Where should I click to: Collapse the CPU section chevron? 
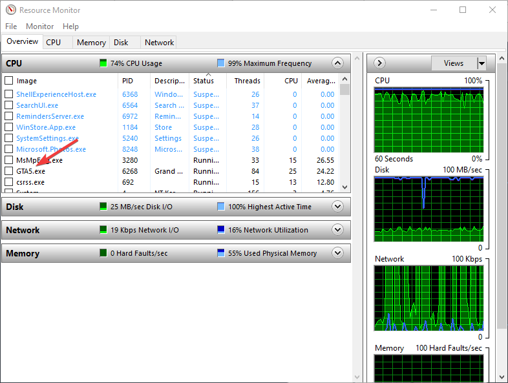click(x=337, y=63)
